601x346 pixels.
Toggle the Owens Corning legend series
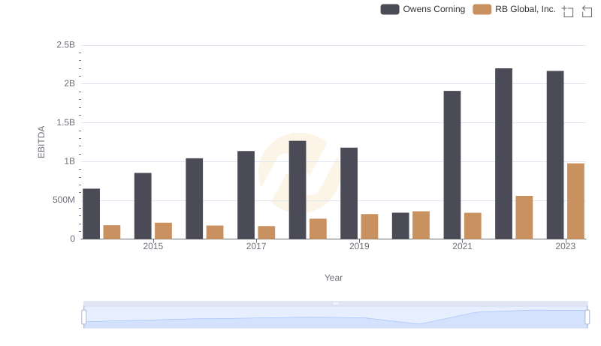[423, 9]
